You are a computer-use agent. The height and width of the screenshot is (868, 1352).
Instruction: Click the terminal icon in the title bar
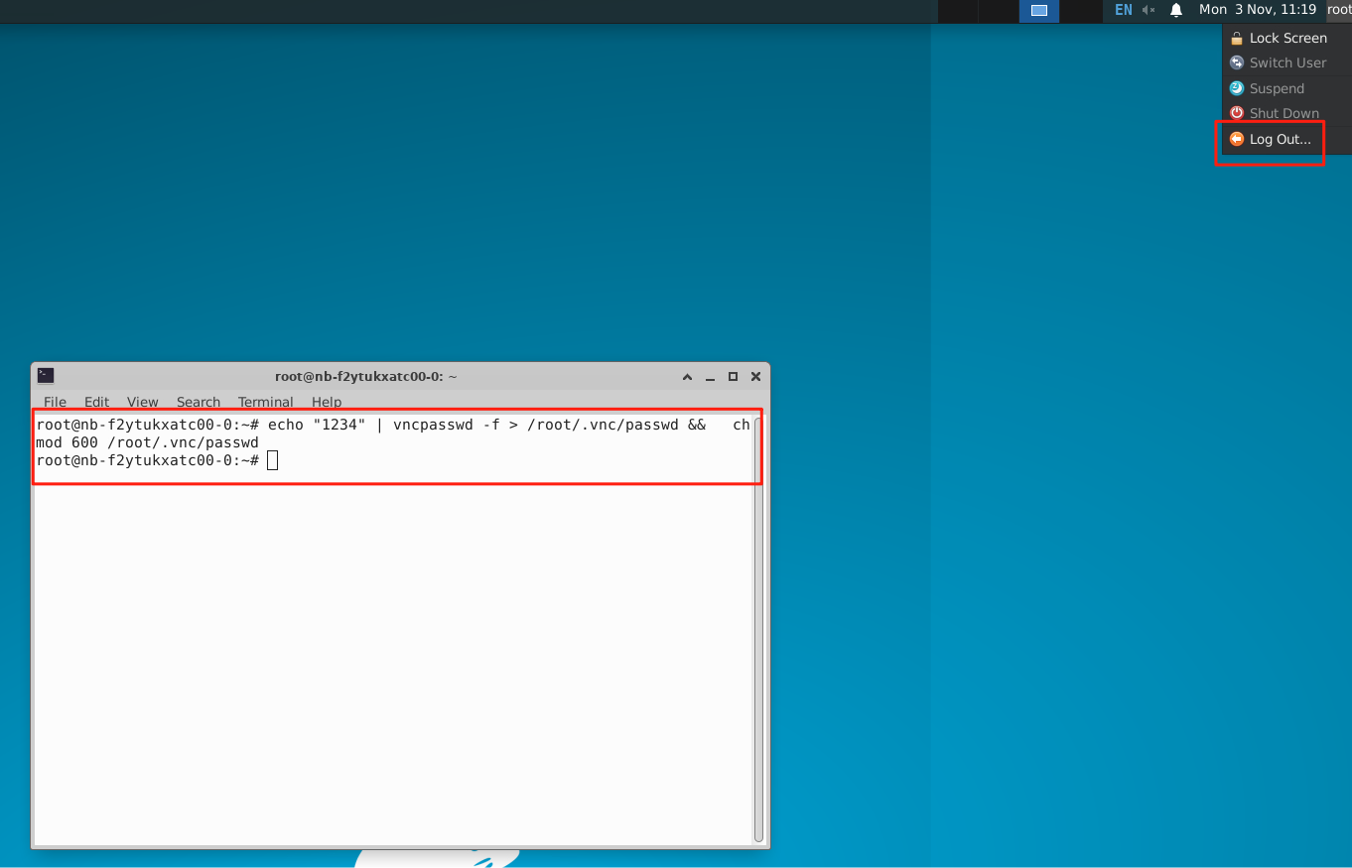45,375
